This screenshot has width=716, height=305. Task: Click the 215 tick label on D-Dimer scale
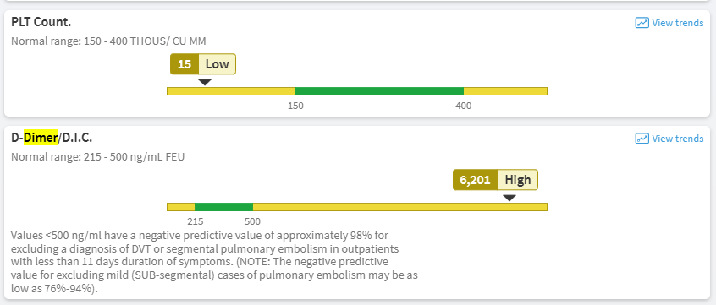tap(195, 222)
